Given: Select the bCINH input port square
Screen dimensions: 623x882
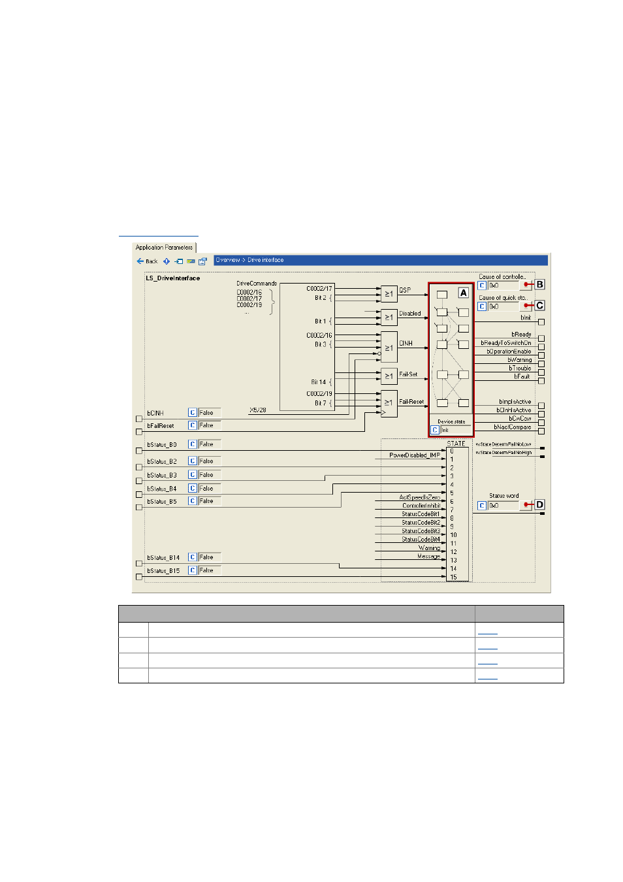Looking at the screenshot, I should 138,419.
